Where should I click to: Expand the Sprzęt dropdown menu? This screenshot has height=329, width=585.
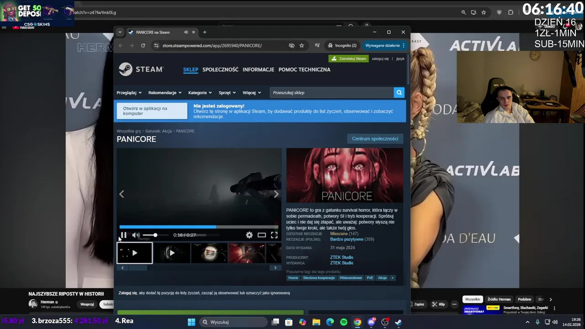(227, 92)
